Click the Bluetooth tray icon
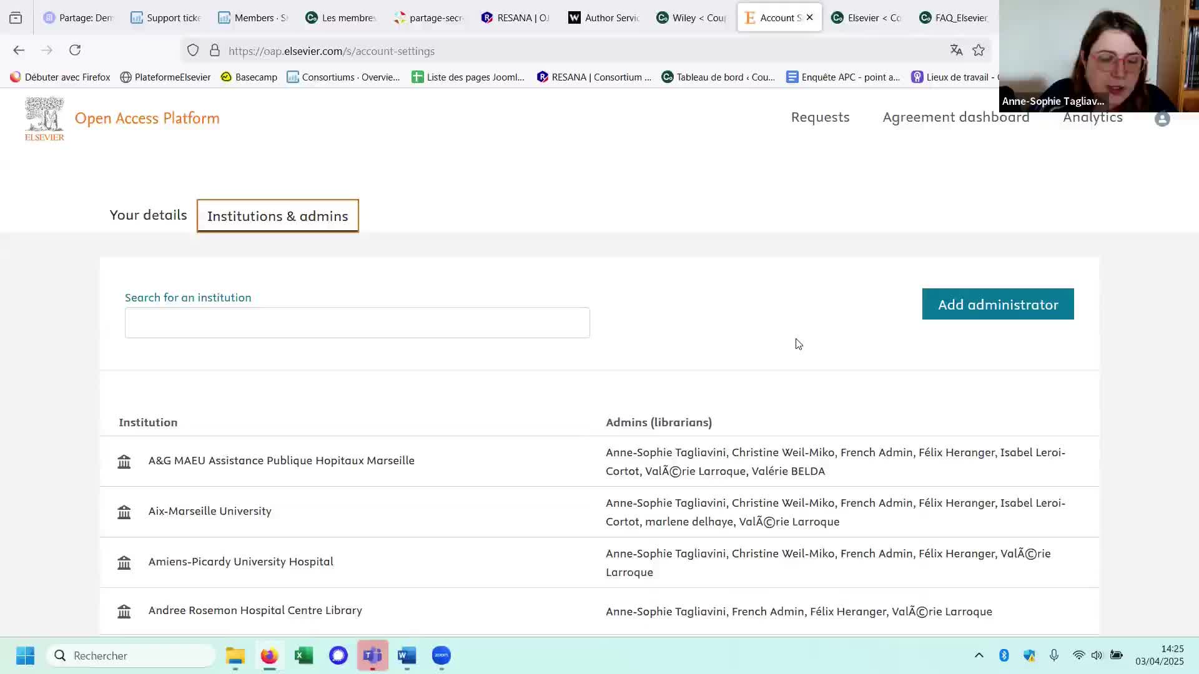Image resolution: width=1199 pixels, height=674 pixels. tap(1004, 655)
